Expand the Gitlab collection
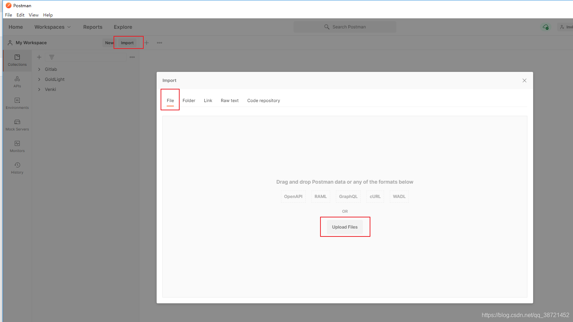 click(x=39, y=69)
